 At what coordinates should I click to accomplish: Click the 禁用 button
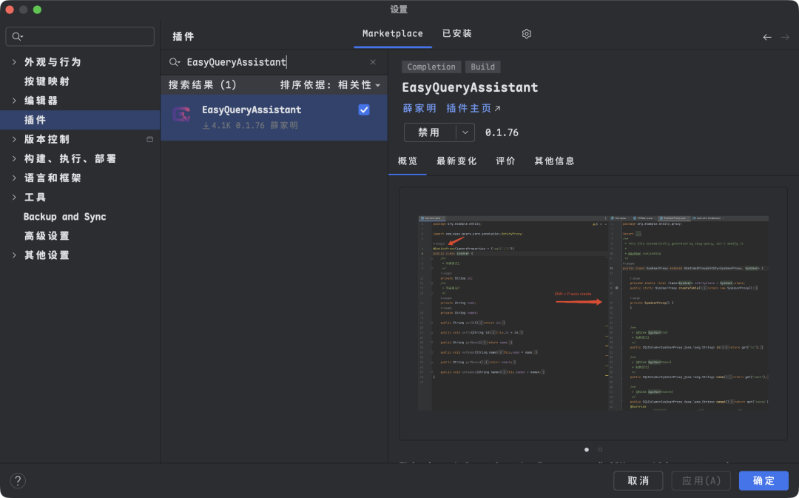pos(430,132)
